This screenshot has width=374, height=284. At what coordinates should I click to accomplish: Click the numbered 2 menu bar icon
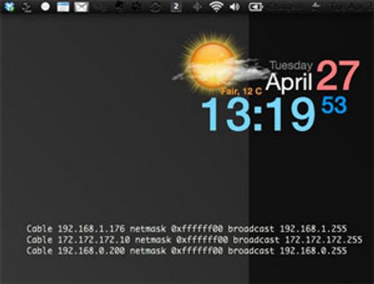(176, 6)
